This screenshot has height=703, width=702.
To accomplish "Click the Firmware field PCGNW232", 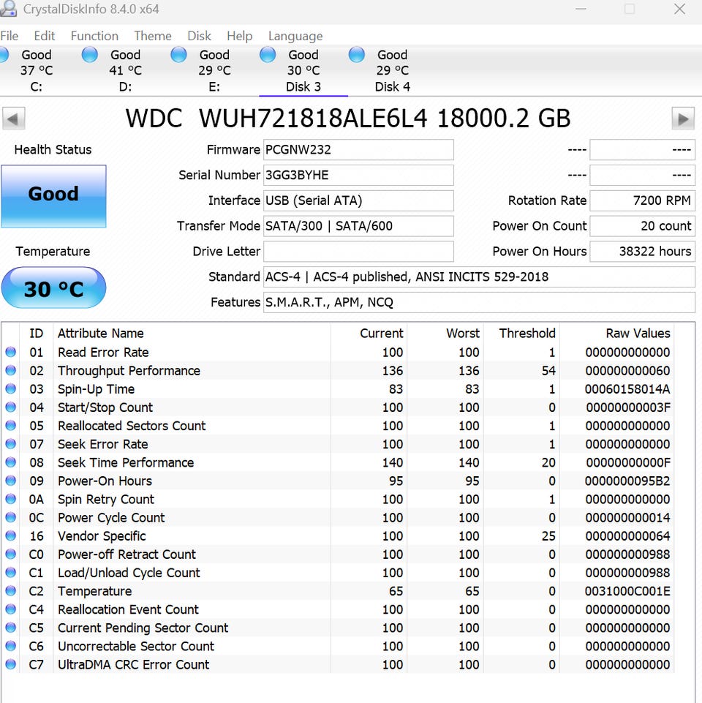I will pyautogui.click(x=358, y=149).
